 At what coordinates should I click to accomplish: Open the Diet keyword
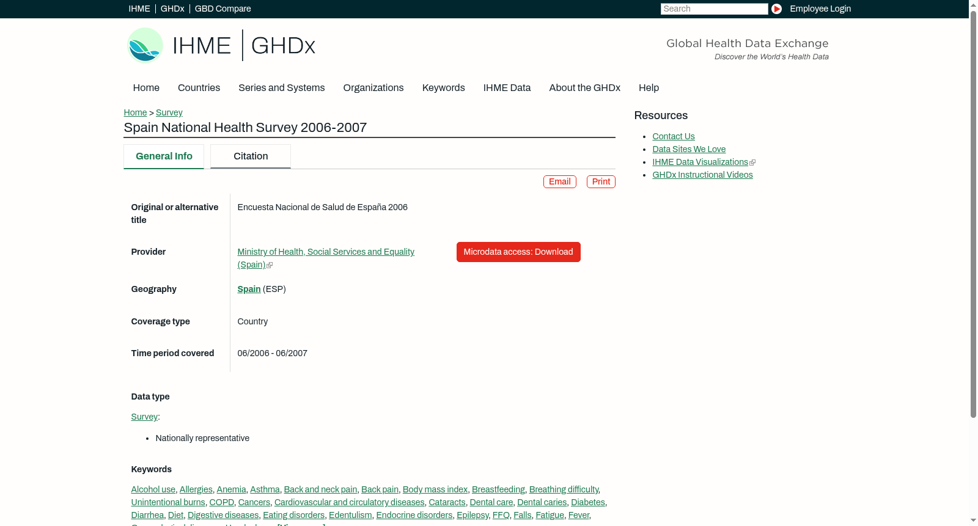tap(175, 515)
